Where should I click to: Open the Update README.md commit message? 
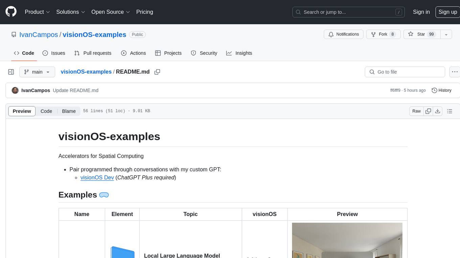[75, 91]
